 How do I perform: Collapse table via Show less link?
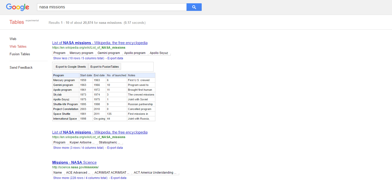click(x=79, y=58)
